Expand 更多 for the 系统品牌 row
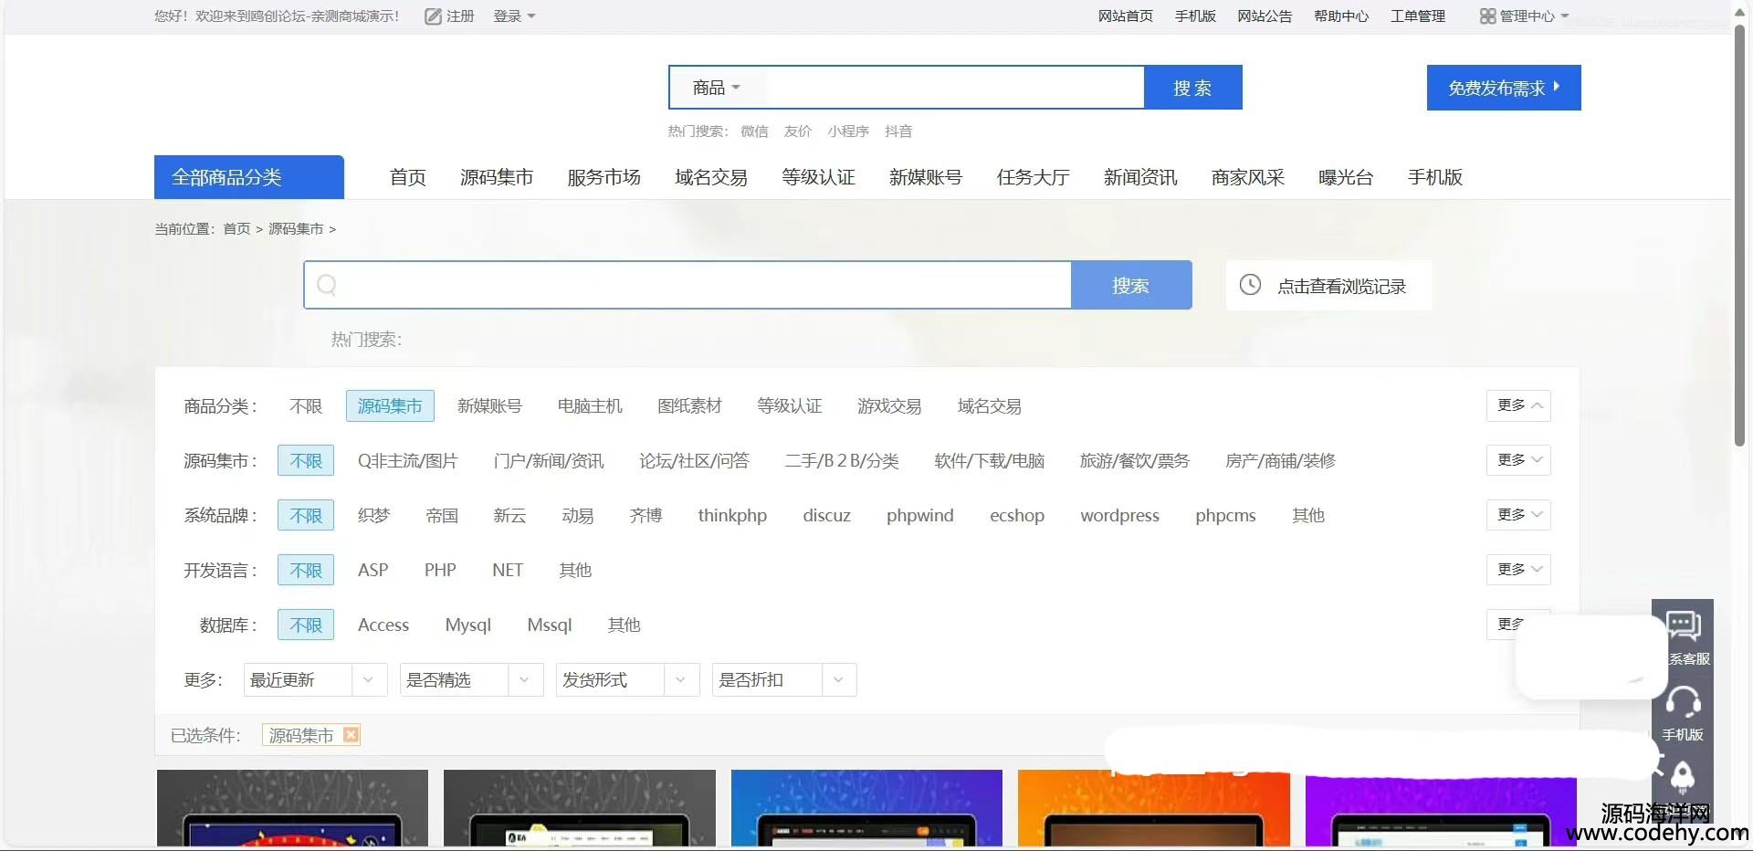1753x851 pixels. pos(1518,515)
